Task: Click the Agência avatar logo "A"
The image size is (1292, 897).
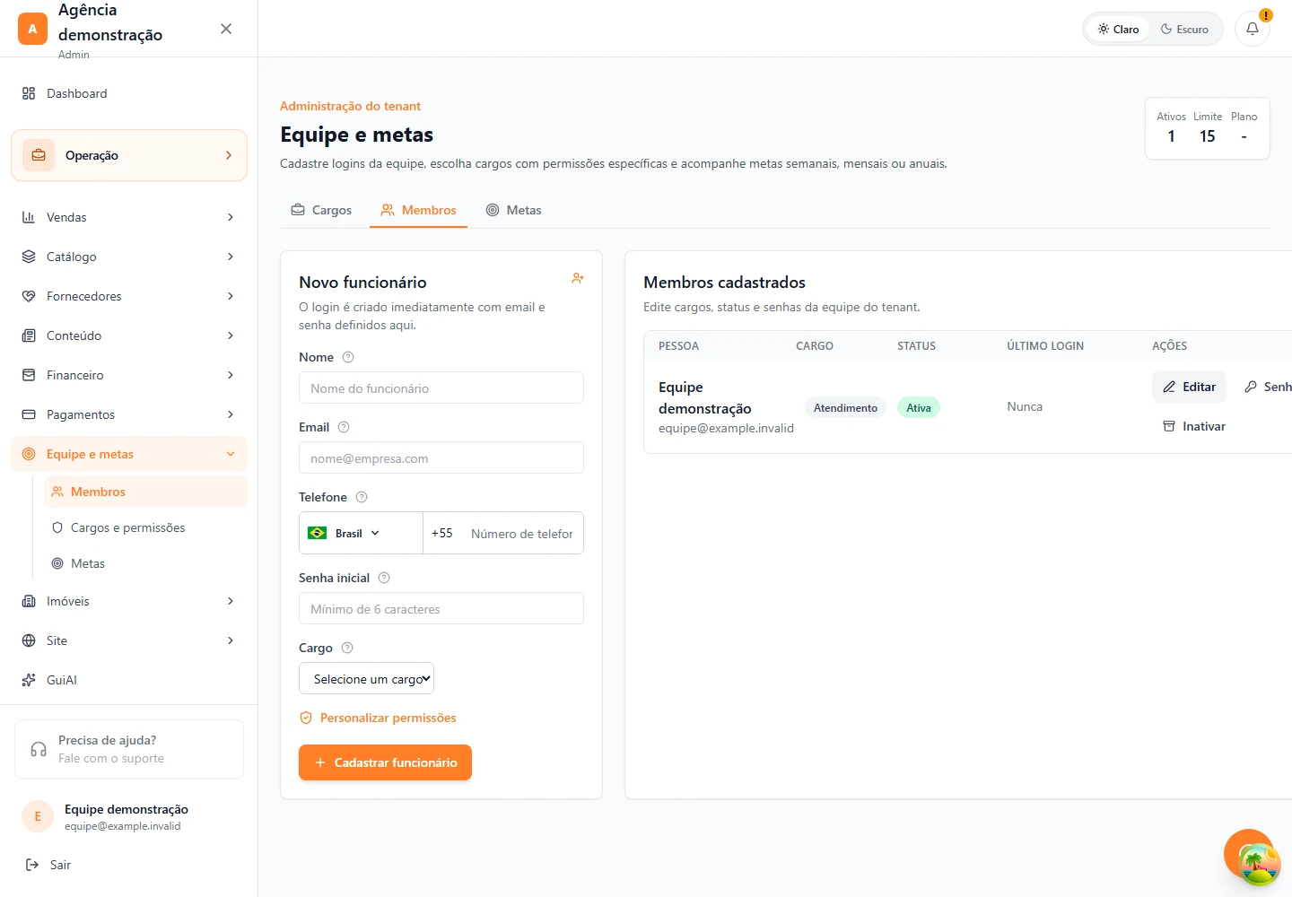Action: (x=32, y=29)
